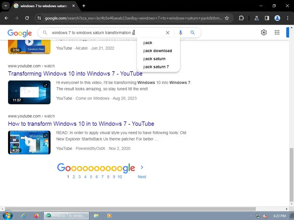The height and width of the screenshot is (220, 294).
Task: Open the Windows Start orb
Action: click(x=7, y=215)
